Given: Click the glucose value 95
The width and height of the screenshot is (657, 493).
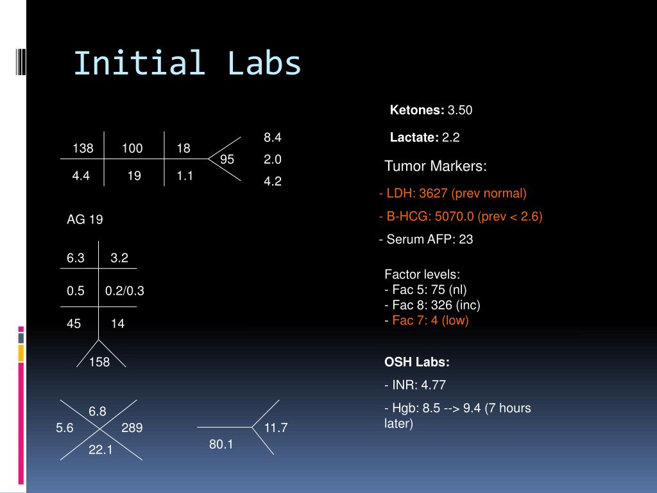Looking at the screenshot, I should pyautogui.click(x=227, y=159).
